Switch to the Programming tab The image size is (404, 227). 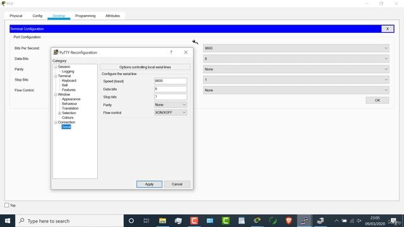coord(85,16)
